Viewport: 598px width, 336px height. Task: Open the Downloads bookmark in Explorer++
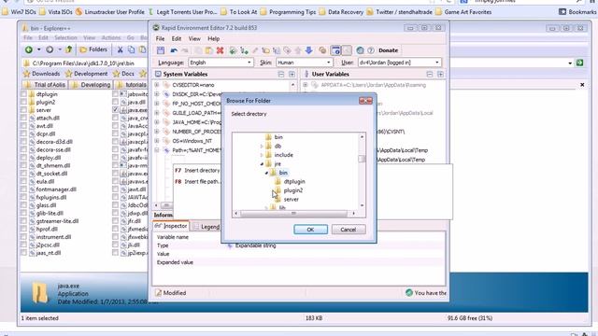[42, 74]
